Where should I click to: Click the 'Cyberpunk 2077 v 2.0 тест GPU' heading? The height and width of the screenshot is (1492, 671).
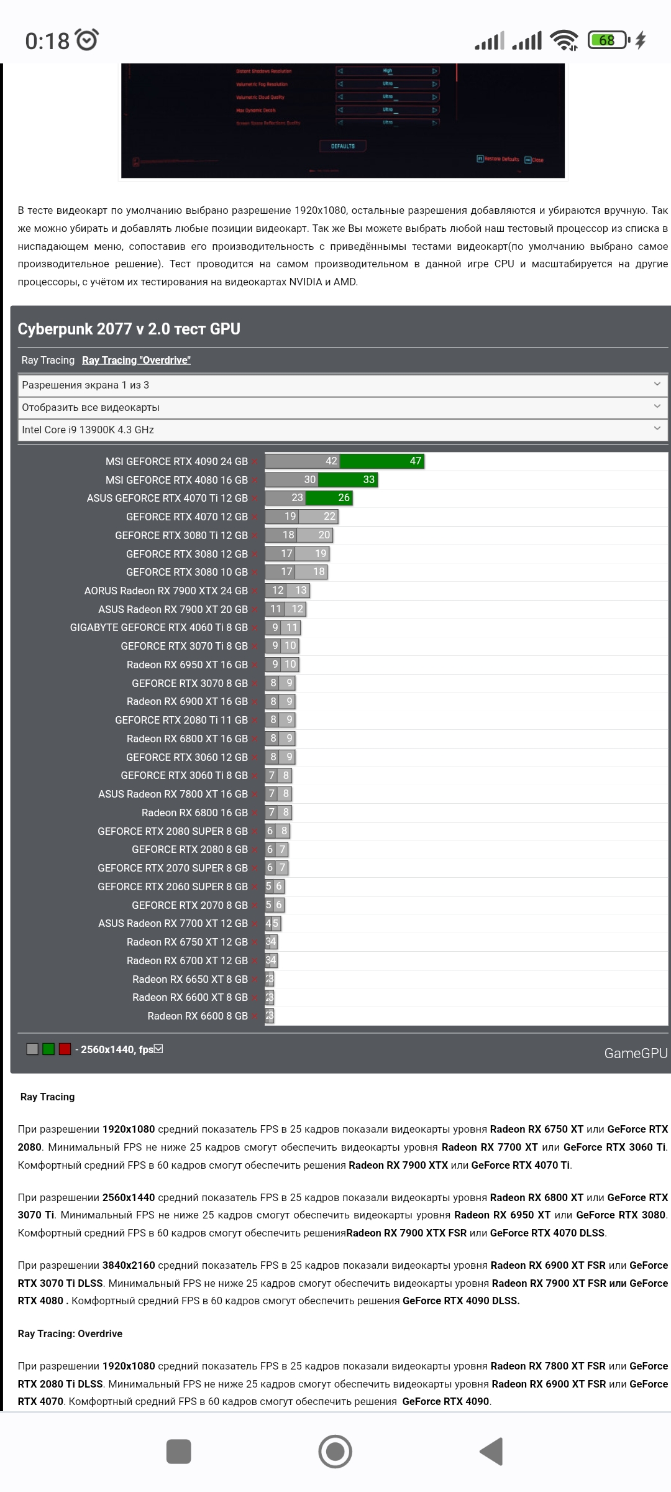(129, 329)
